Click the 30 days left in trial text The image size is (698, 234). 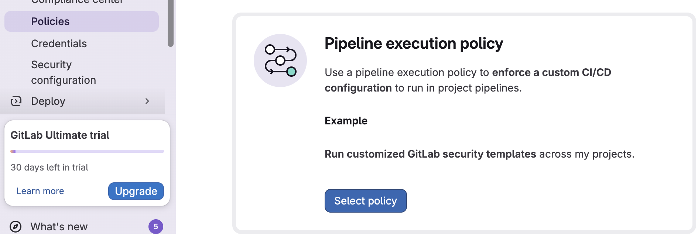49,167
